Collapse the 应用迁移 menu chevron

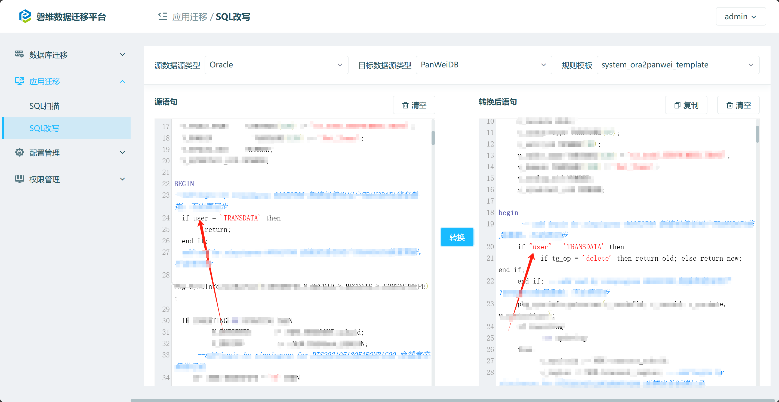(x=122, y=81)
